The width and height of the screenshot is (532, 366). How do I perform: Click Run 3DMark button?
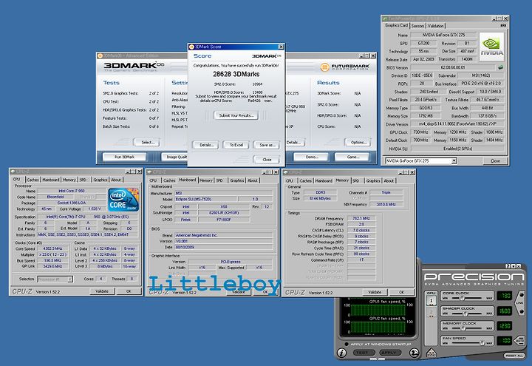click(x=125, y=157)
